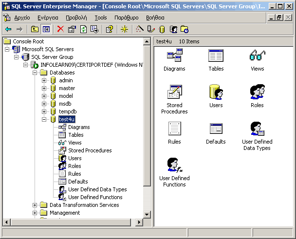Open Stored Procedures icon in right pane
Screen dimensions: 296x239
pyautogui.click(x=175, y=92)
